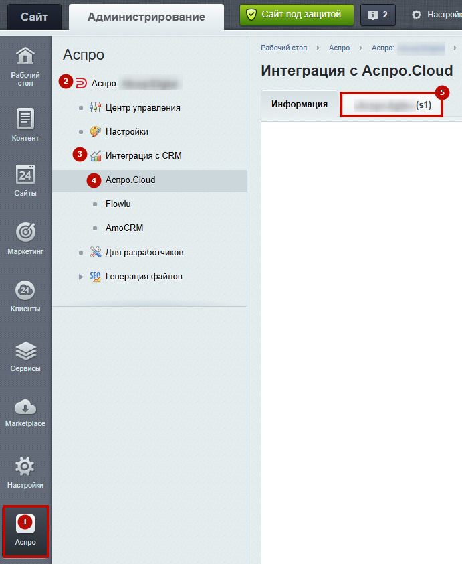Open AmoCRM integration item
The image size is (462, 564).
click(x=124, y=228)
